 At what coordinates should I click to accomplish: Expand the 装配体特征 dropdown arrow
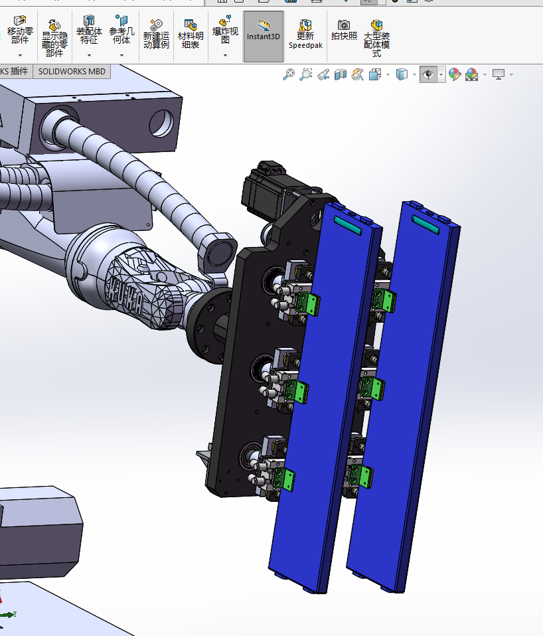(89, 55)
